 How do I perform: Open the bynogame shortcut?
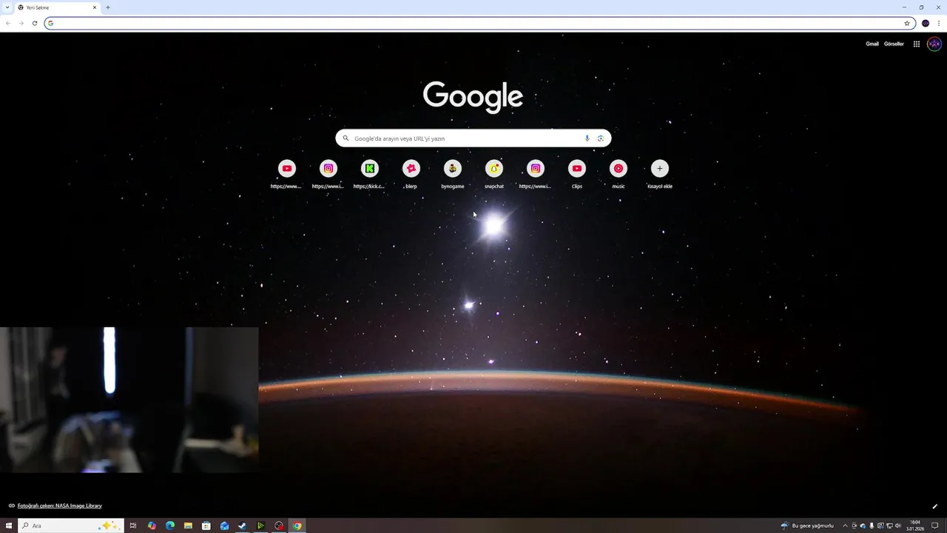tap(453, 169)
